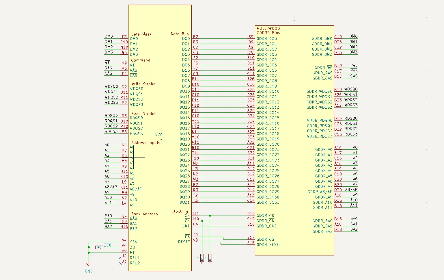Viewport: 444px width, 280px height.
Task: Click the GDDR_BA2 pin name
Action: [x=322, y=231]
